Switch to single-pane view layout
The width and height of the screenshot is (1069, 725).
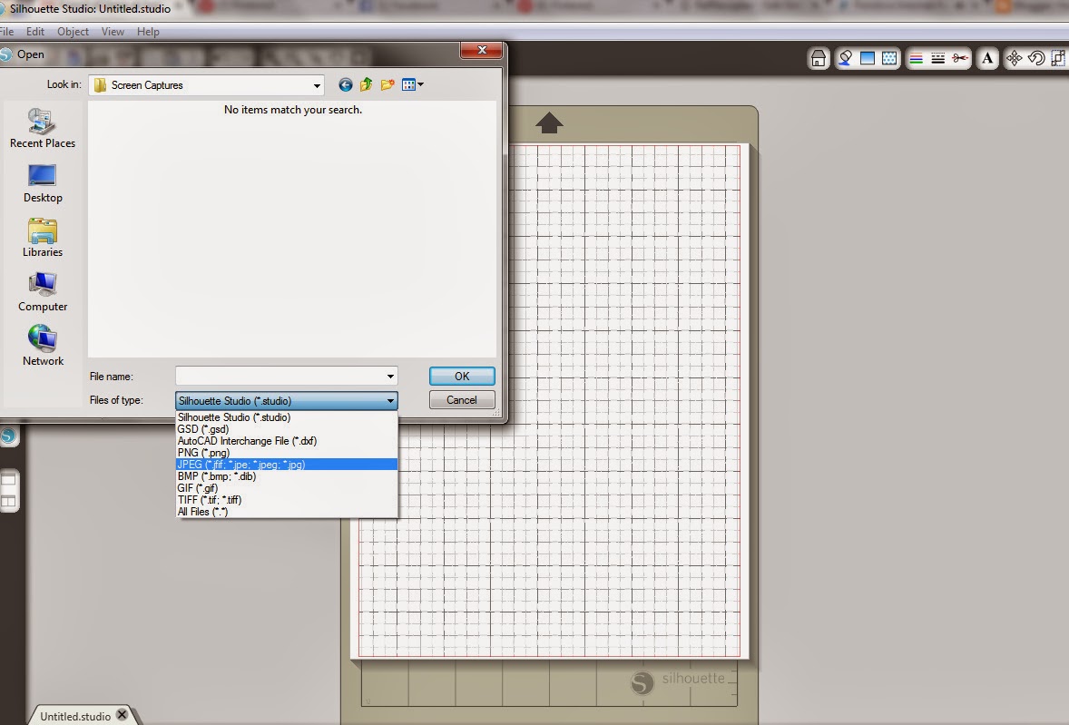(x=8, y=480)
